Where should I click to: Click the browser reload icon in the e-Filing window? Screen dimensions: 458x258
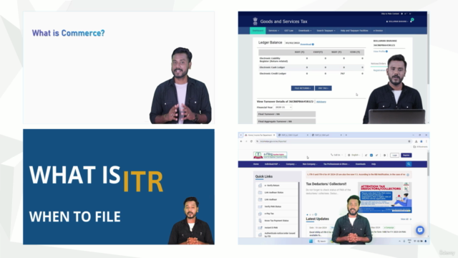251,141
